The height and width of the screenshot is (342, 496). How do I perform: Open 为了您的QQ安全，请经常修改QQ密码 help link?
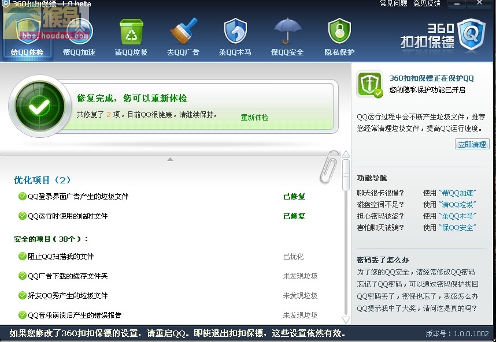tap(416, 272)
